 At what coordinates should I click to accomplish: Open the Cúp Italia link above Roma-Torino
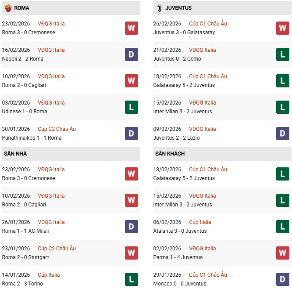tap(49, 275)
